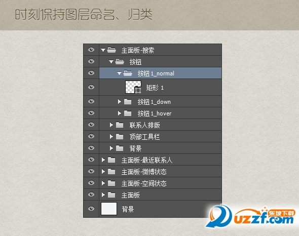299x236 pixels.
Task: Select the 按钮 1_normal layer name
Action: [156, 73]
